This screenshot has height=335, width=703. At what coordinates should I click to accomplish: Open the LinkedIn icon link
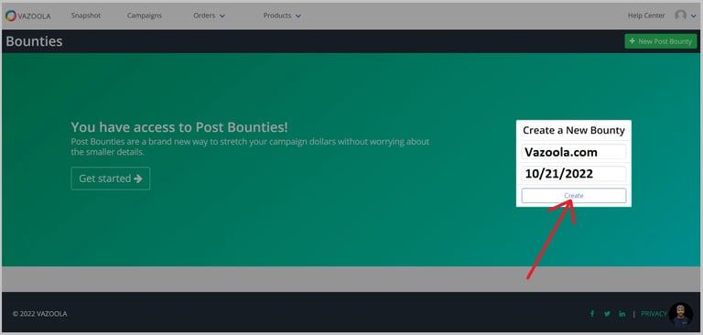622,314
